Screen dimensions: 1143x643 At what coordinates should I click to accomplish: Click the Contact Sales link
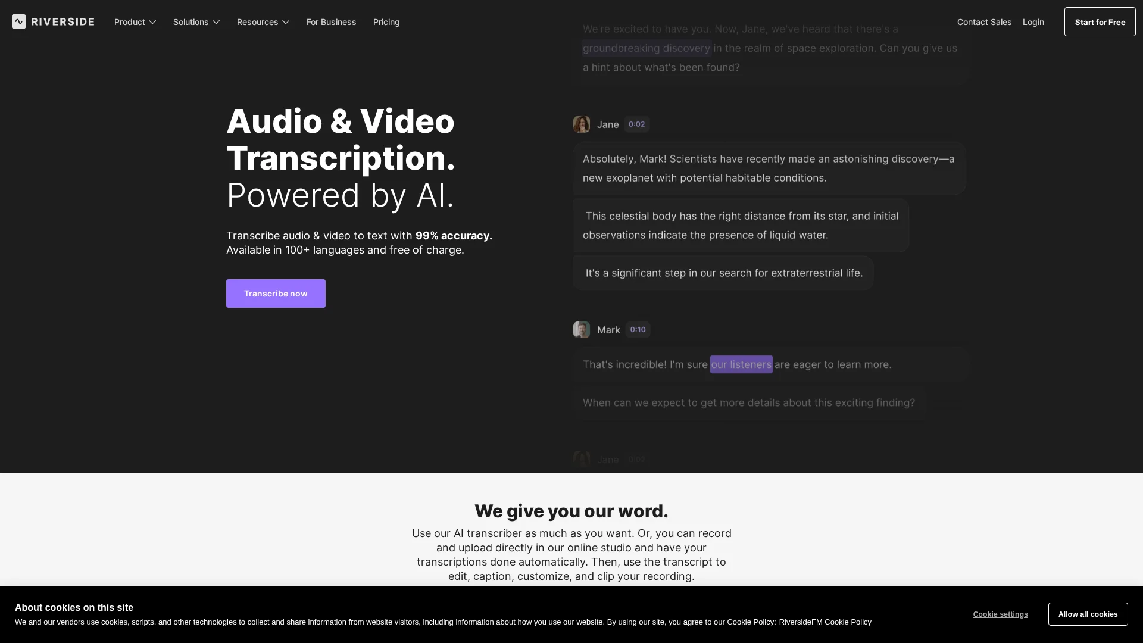point(984,22)
